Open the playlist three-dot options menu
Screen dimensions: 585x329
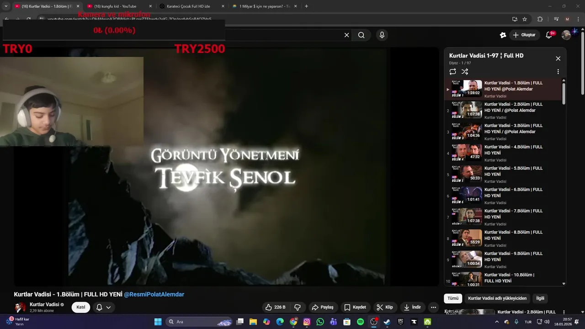tap(558, 72)
